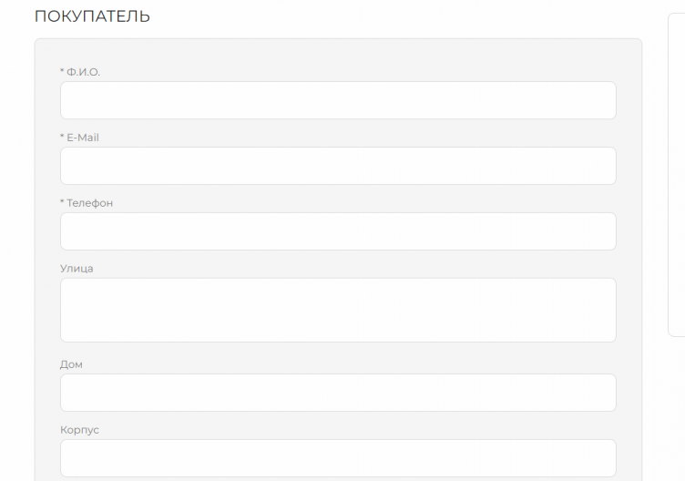685x481 pixels.
Task: Click the required asterisk beside Телефон
Action: (x=62, y=202)
